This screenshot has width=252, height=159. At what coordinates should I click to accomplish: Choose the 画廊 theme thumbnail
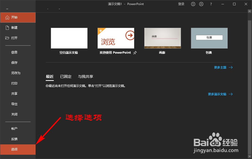tap(162, 38)
